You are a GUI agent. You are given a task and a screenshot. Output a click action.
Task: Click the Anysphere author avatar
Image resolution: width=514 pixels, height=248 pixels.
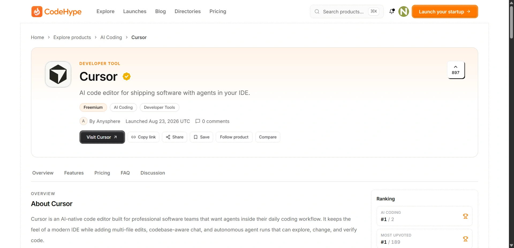[x=84, y=121]
